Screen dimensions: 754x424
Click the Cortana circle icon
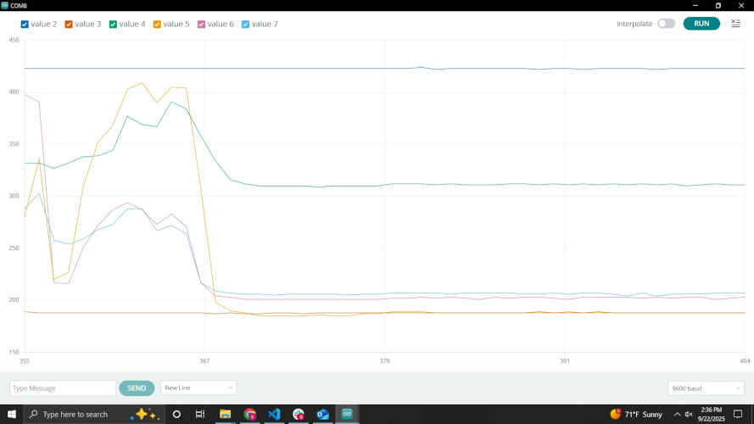176,414
